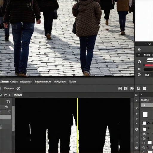The image size is (153, 153).
Task: Select the first empty circle radio button in the layer list
Action: click(144, 143)
